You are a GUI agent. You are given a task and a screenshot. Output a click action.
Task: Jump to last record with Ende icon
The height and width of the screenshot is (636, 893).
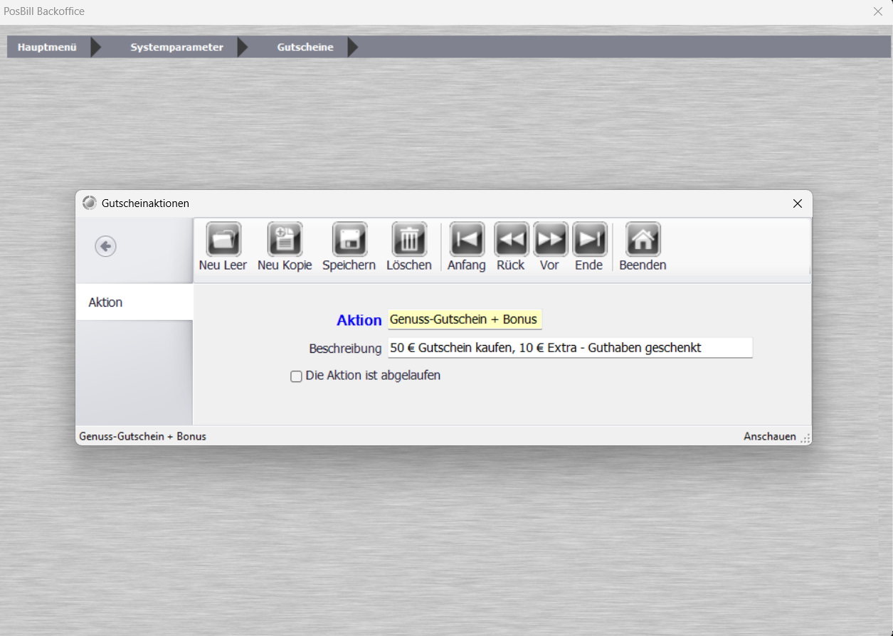tap(589, 240)
